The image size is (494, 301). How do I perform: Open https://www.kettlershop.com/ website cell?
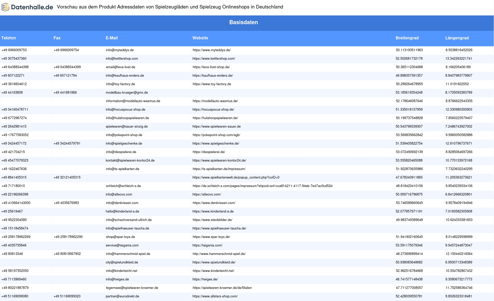point(214,59)
